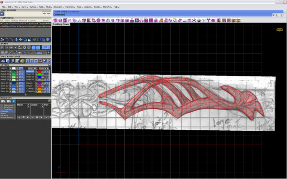This screenshot has height=179, width=287.
Task: Select Findings in the Projects list
Action: pos(7,111)
